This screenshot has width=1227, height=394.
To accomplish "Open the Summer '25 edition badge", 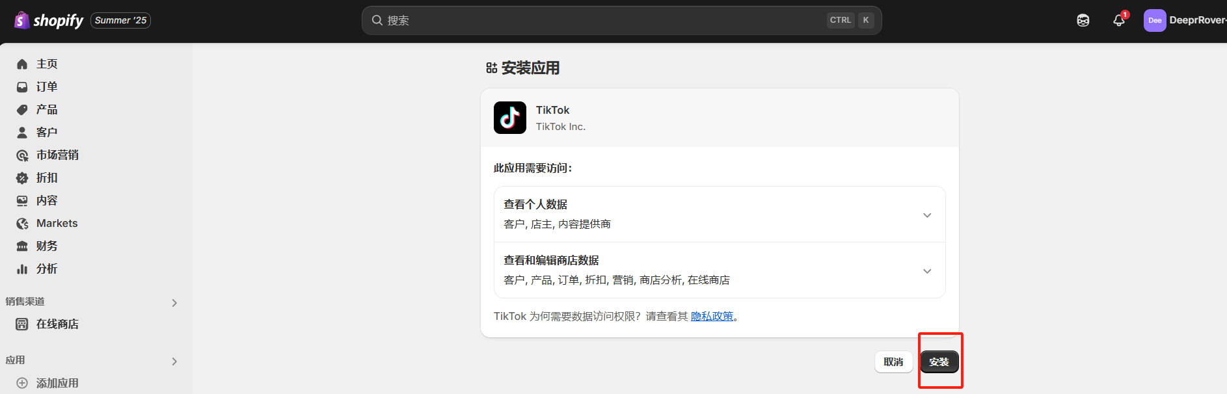I will (x=121, y=20).
